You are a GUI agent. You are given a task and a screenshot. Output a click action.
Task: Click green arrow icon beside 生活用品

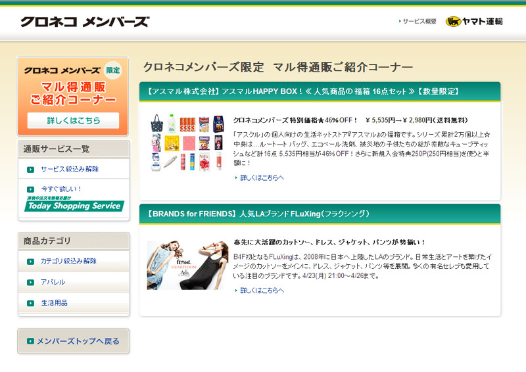[30, 303]
